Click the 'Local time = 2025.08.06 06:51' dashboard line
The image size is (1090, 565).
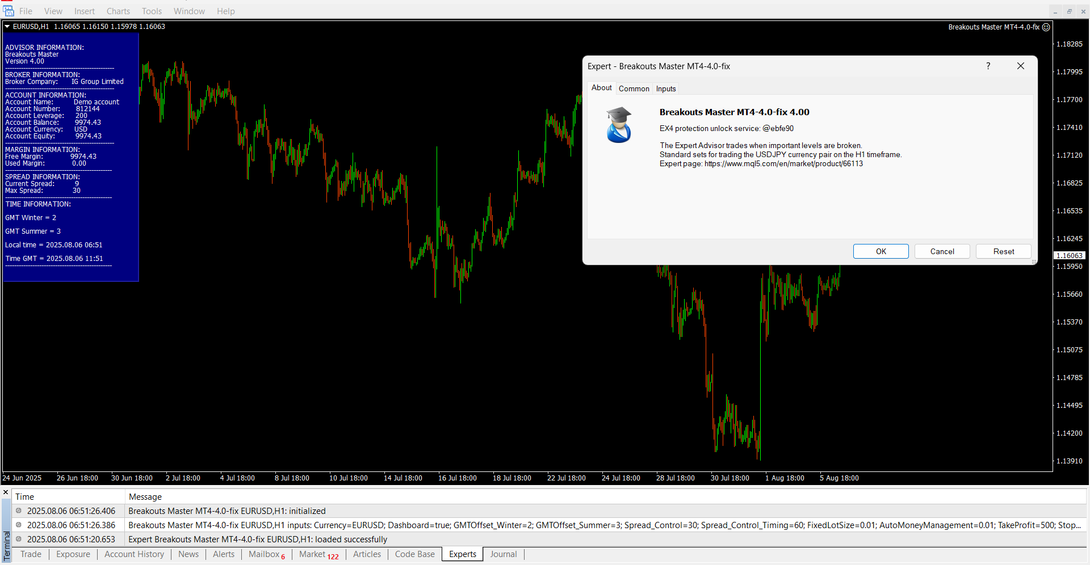54,245
